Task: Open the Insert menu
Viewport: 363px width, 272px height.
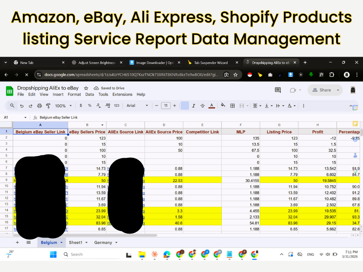Action: point(58,94)
